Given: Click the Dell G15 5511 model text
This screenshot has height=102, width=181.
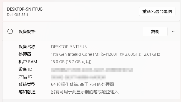Looking at the screenshot, I should (x=17, y=15).
